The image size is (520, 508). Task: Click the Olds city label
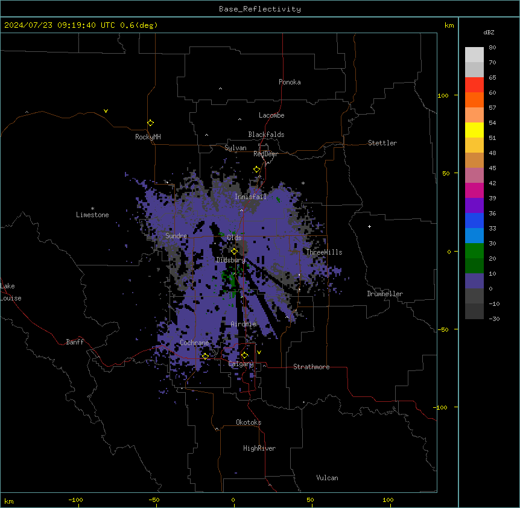pyautogui.click(x=234, y=238)
